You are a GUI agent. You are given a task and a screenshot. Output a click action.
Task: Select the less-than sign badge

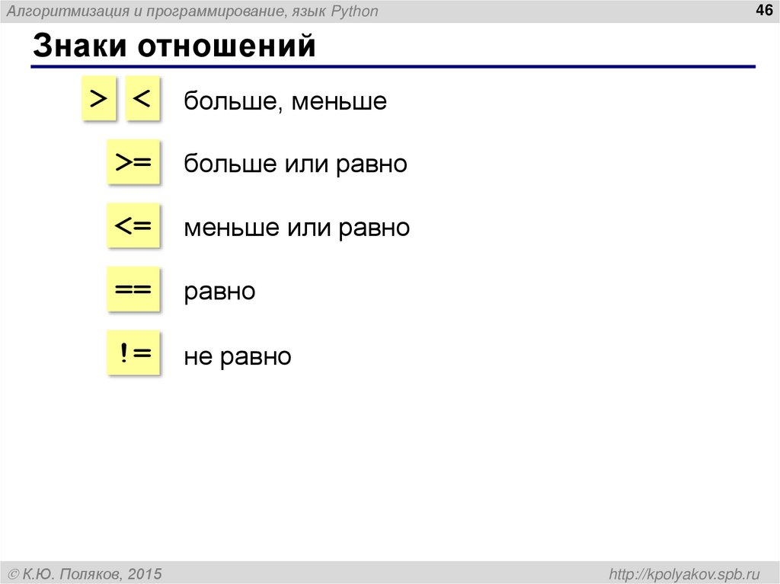tap(142, 98)
